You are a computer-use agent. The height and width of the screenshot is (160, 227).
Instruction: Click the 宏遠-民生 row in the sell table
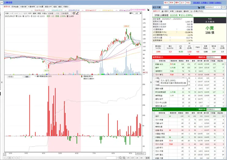(x=188, y=130)
